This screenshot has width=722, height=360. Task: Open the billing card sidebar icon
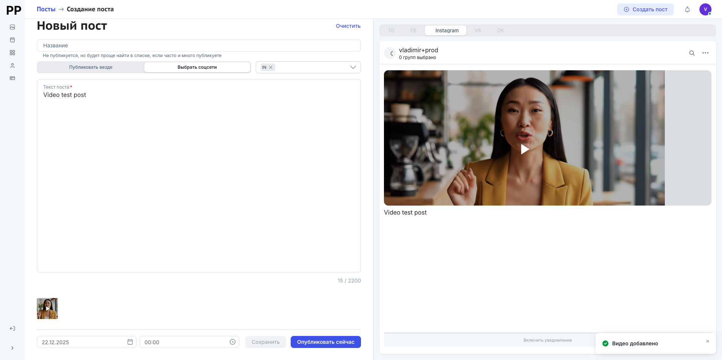[x=12, y=78]
